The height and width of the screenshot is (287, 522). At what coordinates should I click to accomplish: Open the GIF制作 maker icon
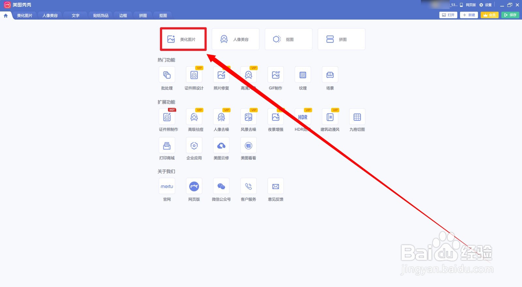click(276, 75)
